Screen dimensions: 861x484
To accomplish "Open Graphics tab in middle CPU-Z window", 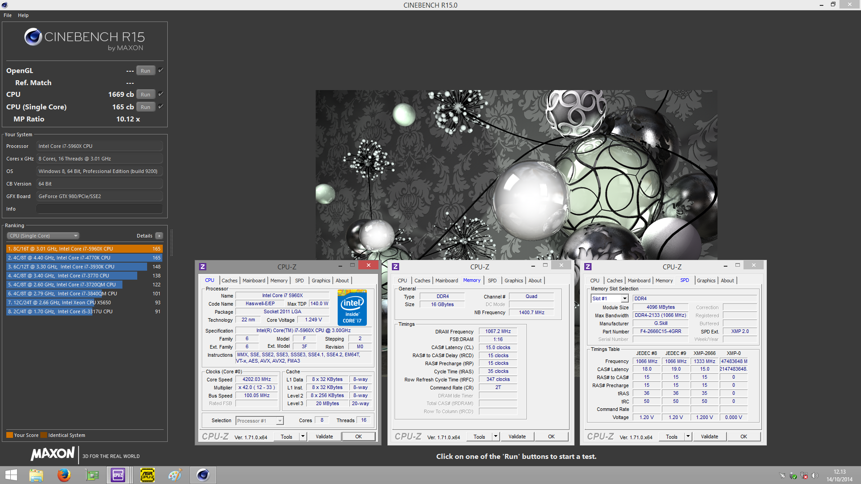I will click(x=514, y=281).
